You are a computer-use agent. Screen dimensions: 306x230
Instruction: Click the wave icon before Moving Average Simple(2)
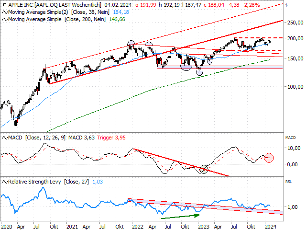coord(5,12)
